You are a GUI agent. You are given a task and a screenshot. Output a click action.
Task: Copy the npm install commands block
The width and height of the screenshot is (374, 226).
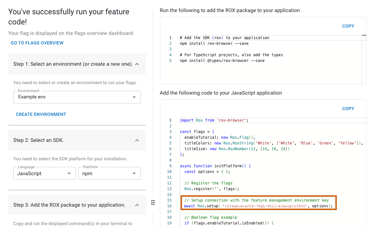(x=348, y=26)
